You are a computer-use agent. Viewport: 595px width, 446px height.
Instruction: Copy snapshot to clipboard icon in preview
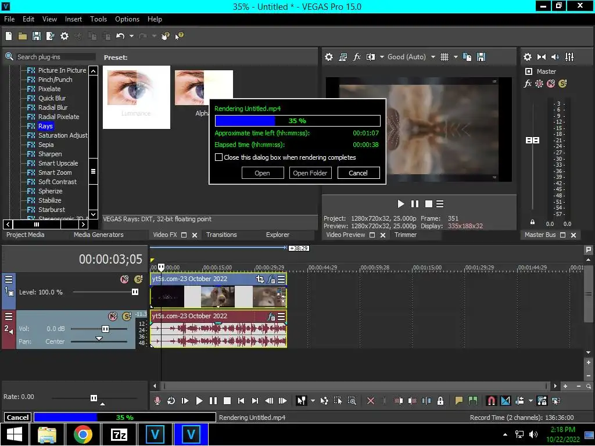[x=467, y=57]
